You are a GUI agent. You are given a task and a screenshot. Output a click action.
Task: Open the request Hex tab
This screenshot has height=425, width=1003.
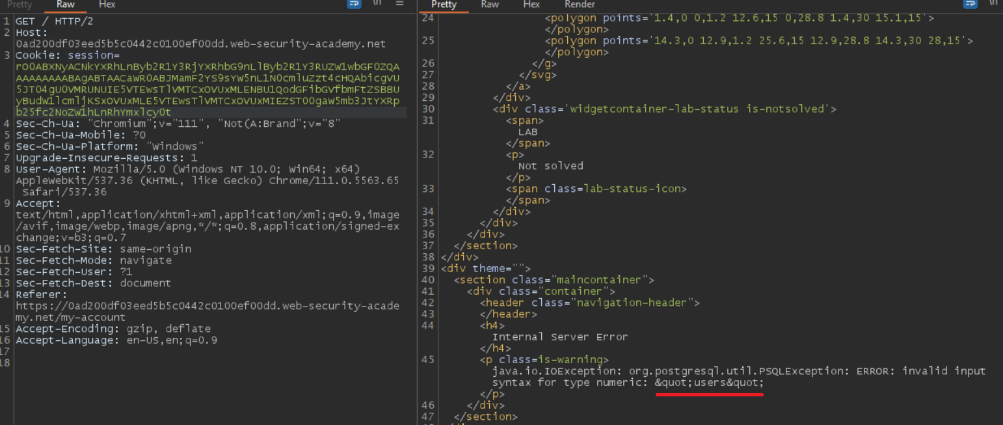tap(107, 5)
